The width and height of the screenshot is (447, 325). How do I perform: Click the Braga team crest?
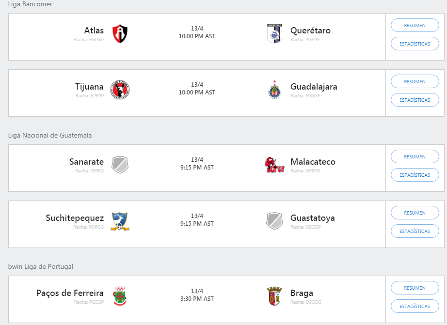click(x=274, y=296)
